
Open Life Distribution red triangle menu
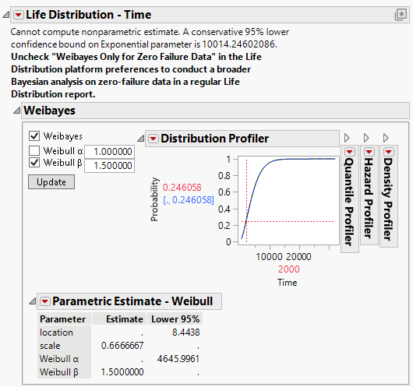pos(19,15)
